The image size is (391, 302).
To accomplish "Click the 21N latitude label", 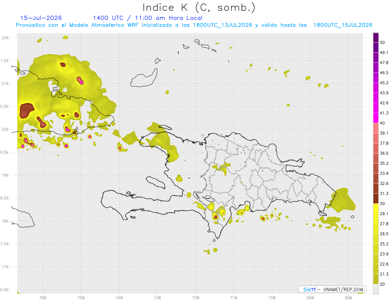I will (x=5, y=83).
